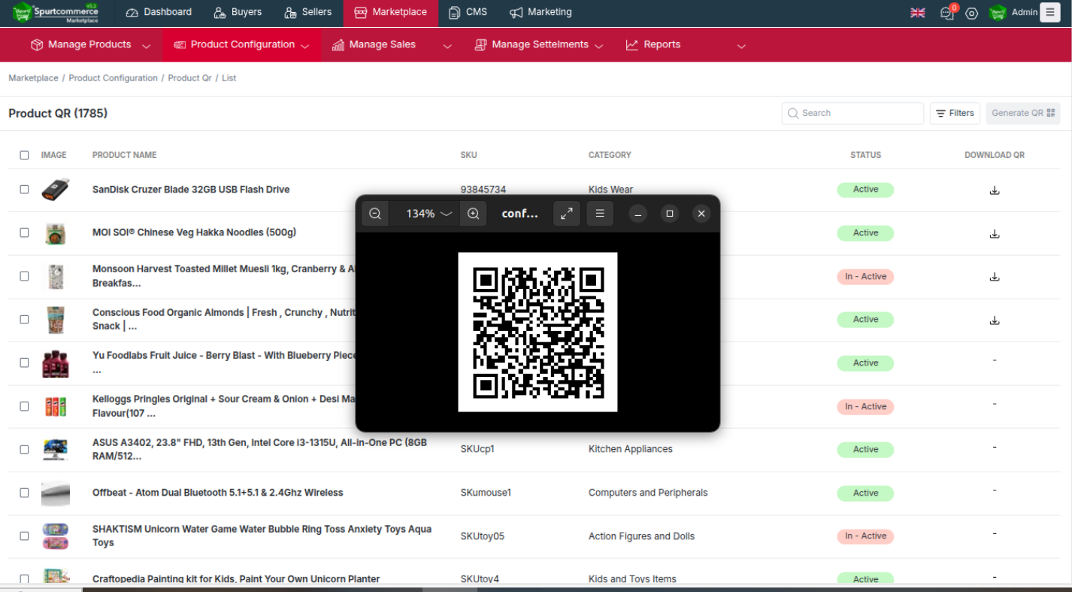1072x592 pixels.
Task: Open the zoom level 134% dropdown
Action: click(x=428, y=214)
